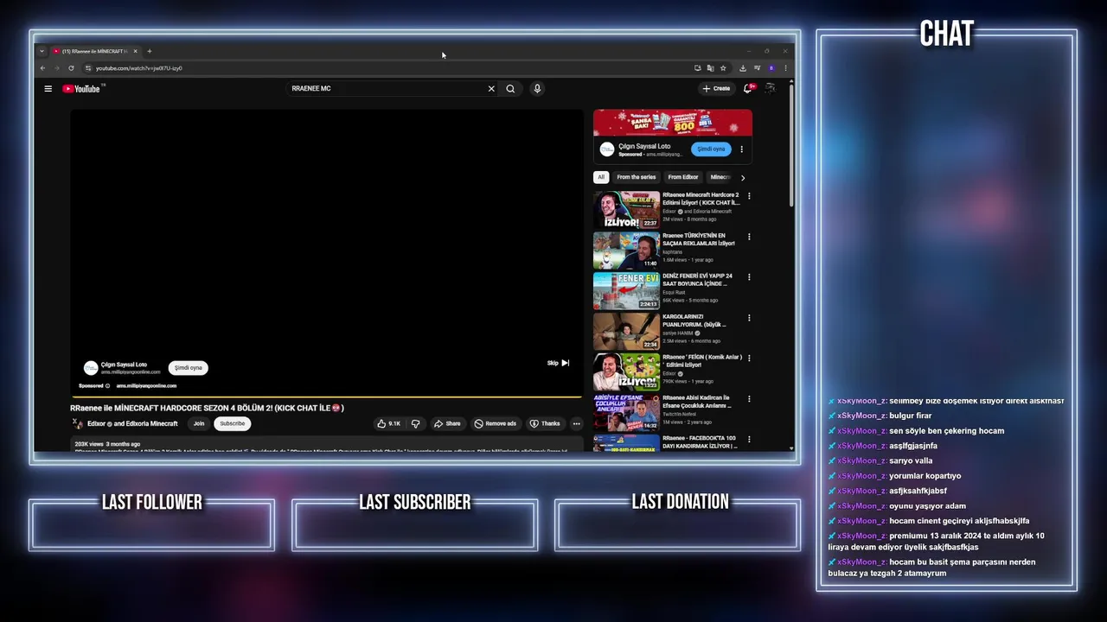
Task: Select the All filter chip
Action: tap(601, 177)
